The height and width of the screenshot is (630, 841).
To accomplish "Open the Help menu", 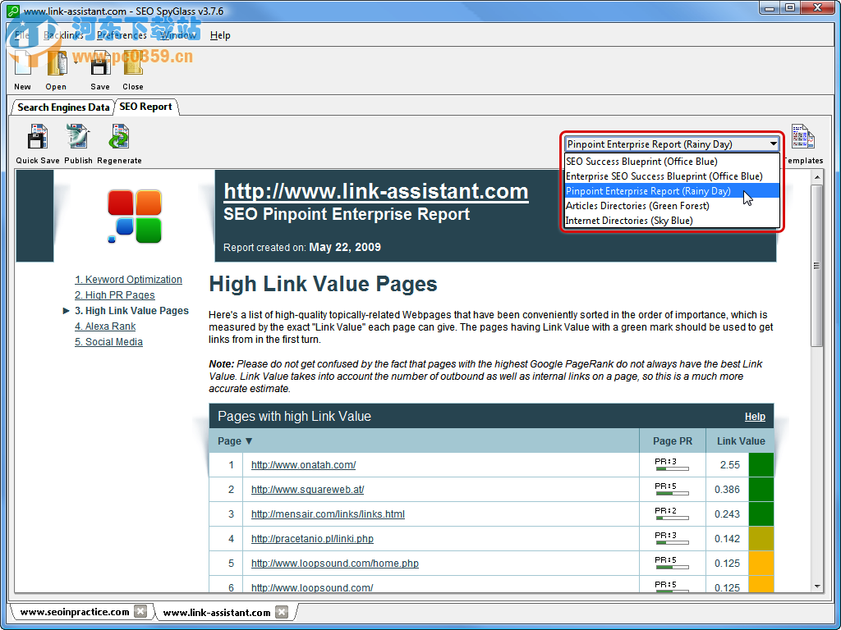I will [220, 35].
